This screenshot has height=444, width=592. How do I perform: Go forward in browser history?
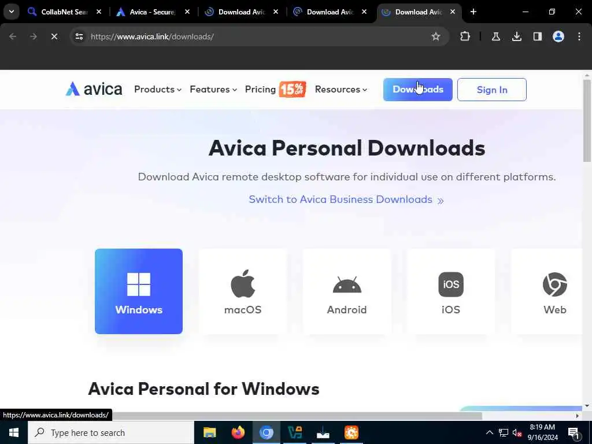33,36
